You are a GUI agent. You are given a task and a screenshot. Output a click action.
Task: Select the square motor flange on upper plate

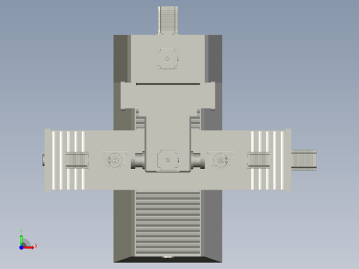click(167, 59)
